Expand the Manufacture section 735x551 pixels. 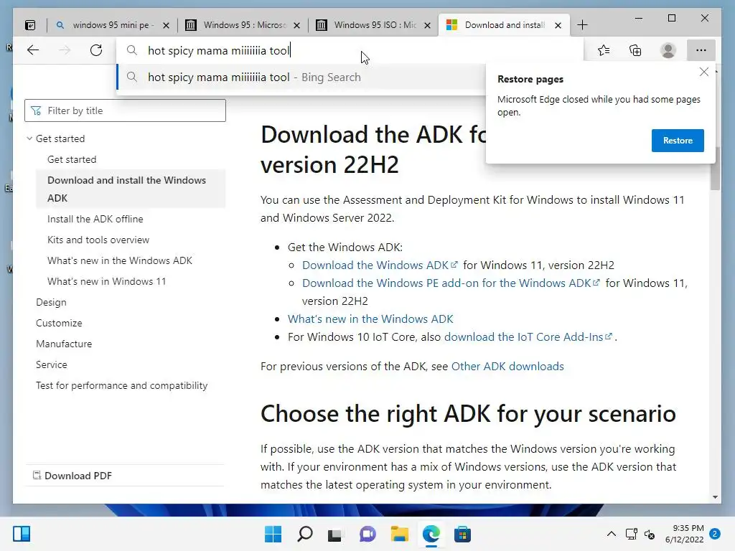point(64,344)
